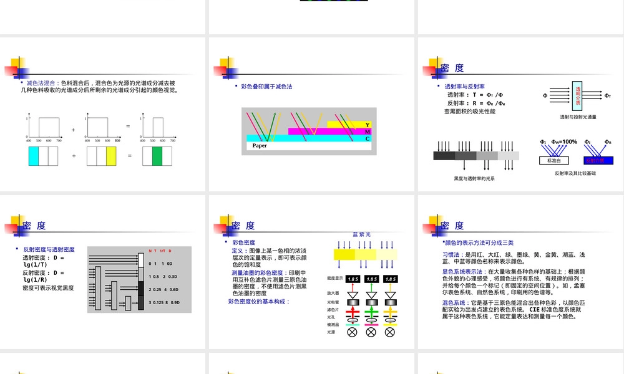Image resolution: width=624 pixels, height=374 pixels.
Task: Click the yellow filled rectangle in the mixing diagram
Action: tap(111, 156)
